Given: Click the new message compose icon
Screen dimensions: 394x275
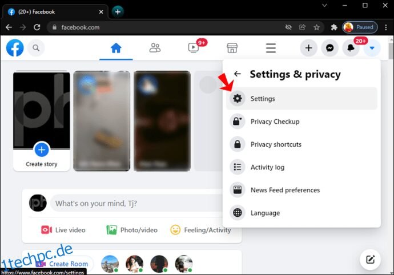Looking at the screenshot, I should 370,260.
